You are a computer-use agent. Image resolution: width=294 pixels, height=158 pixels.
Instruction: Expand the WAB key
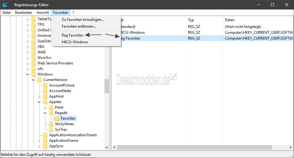(x=28, y=52)
